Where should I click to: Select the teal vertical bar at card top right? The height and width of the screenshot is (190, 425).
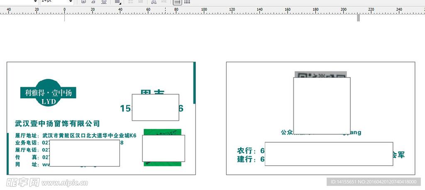194,83
